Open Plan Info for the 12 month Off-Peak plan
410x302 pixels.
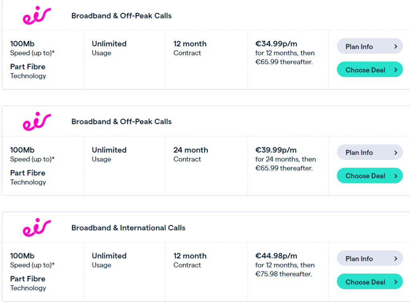(x=370, y=46)
